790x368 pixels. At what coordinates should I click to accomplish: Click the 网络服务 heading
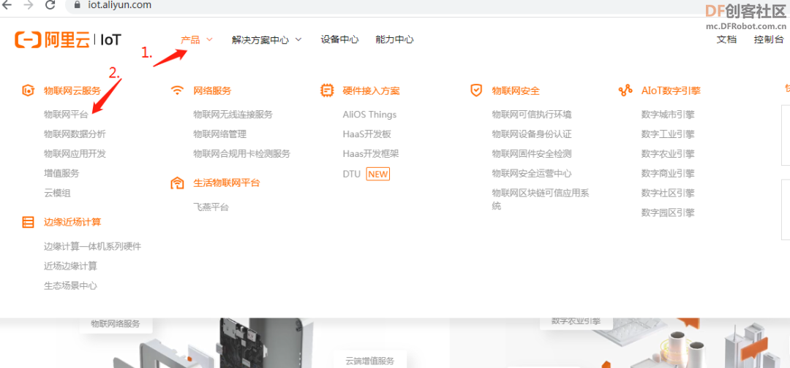(x=212, y=91)
